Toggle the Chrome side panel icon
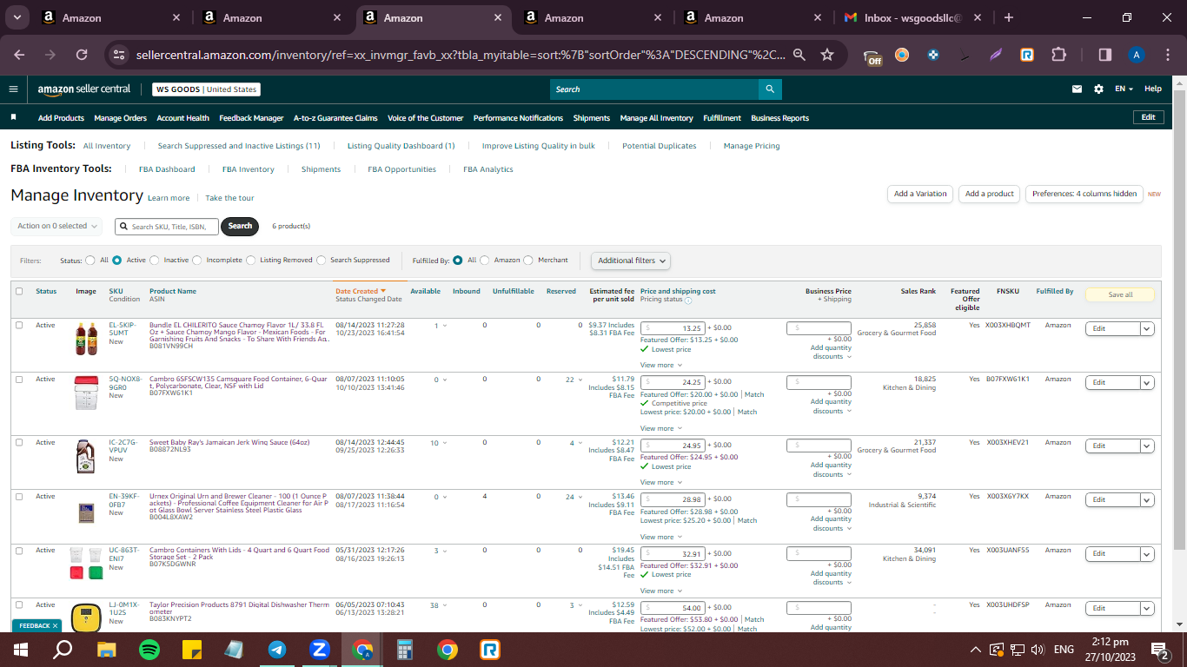Image resolution: width=1187 pixels, height=667 pixels. 1105,55
